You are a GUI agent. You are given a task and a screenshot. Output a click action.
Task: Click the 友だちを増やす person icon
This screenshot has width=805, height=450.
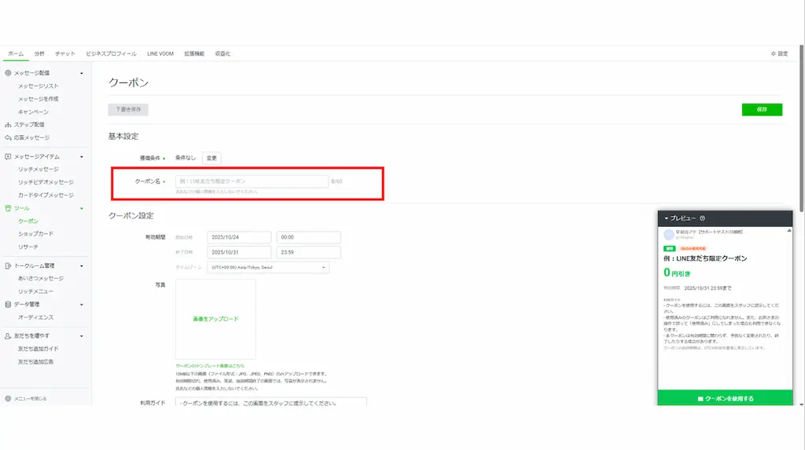pos(8,335)
